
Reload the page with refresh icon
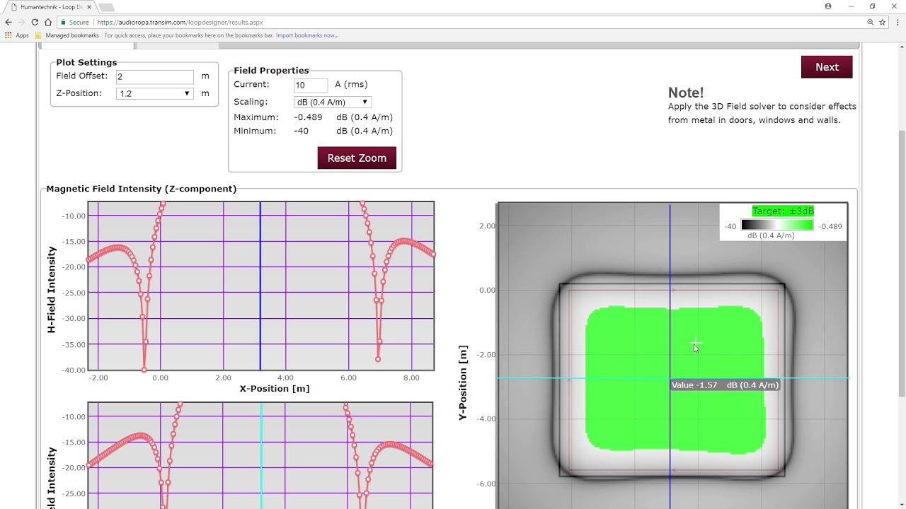coord(35,22)
